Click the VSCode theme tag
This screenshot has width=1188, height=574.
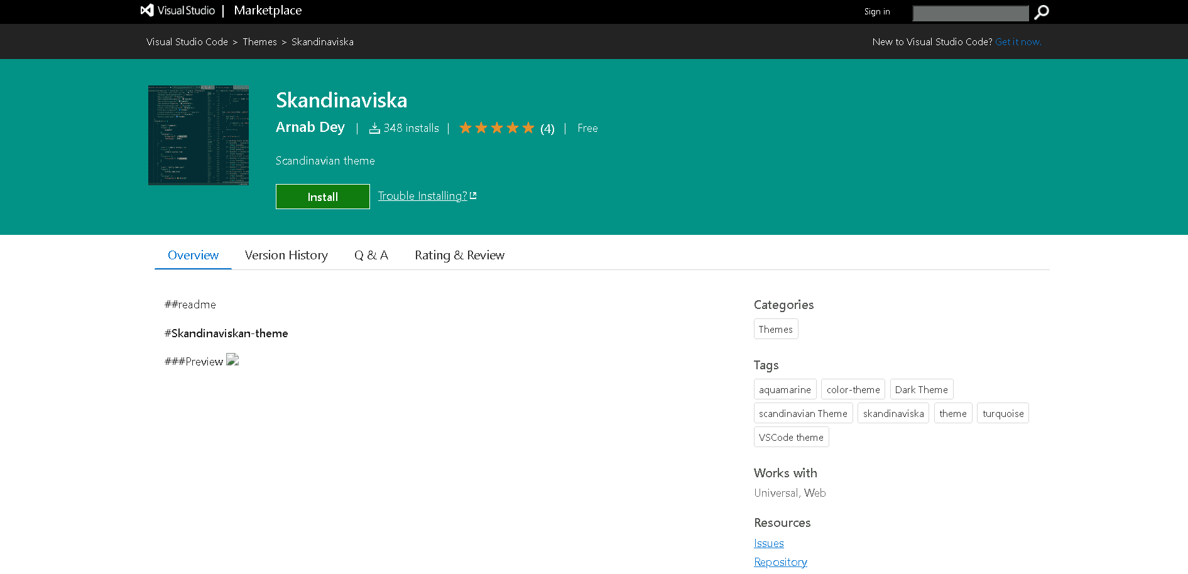point(791,437)
